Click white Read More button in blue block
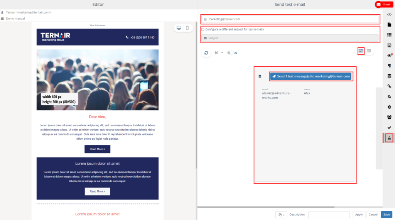The height and width of the screenshot is (220, 395). tap(97, 191)
